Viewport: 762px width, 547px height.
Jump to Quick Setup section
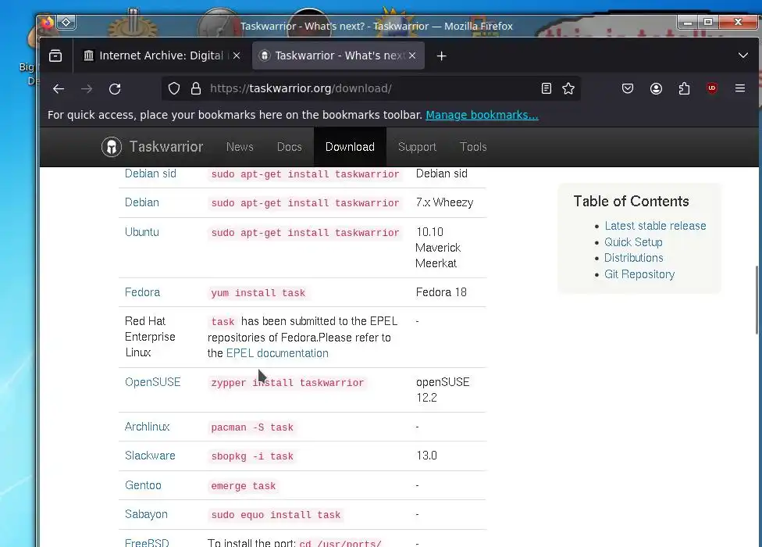point(633,242)
